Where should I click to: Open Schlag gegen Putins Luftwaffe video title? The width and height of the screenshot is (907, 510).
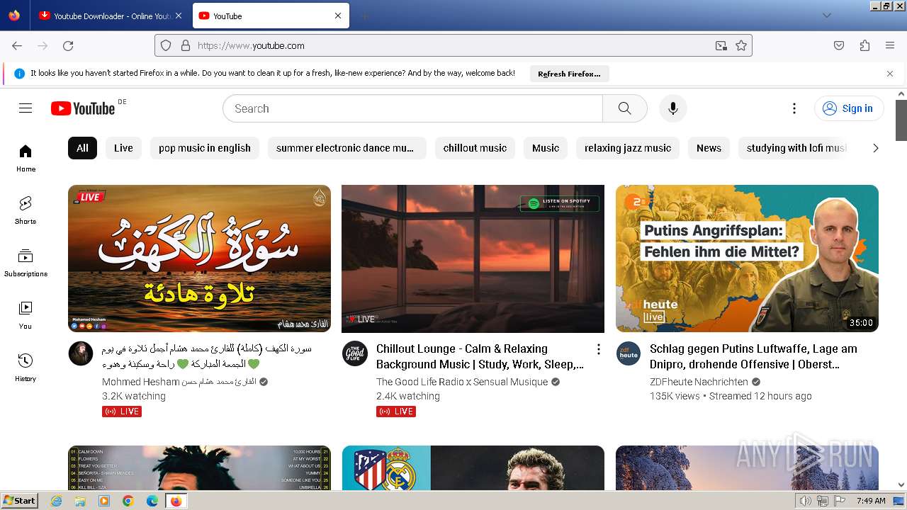tap(753, 356)
